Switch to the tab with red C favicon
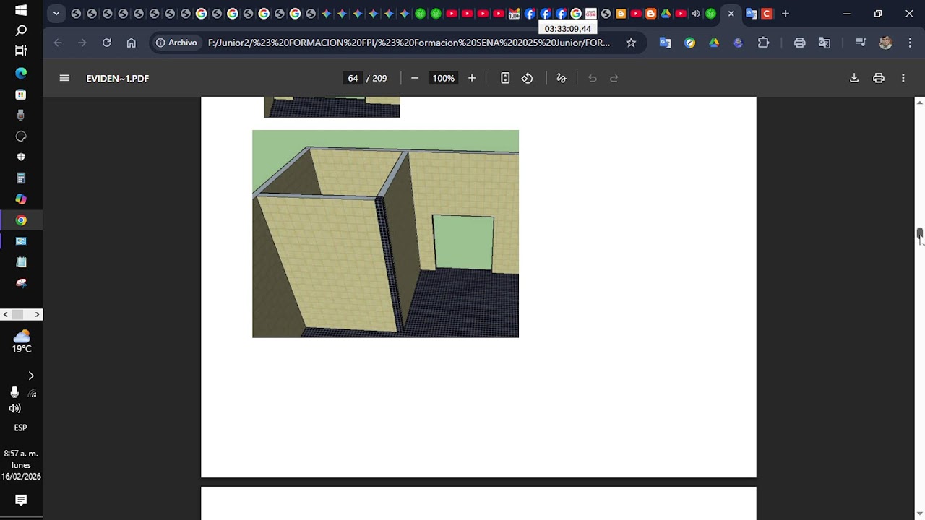 (767, 14)
